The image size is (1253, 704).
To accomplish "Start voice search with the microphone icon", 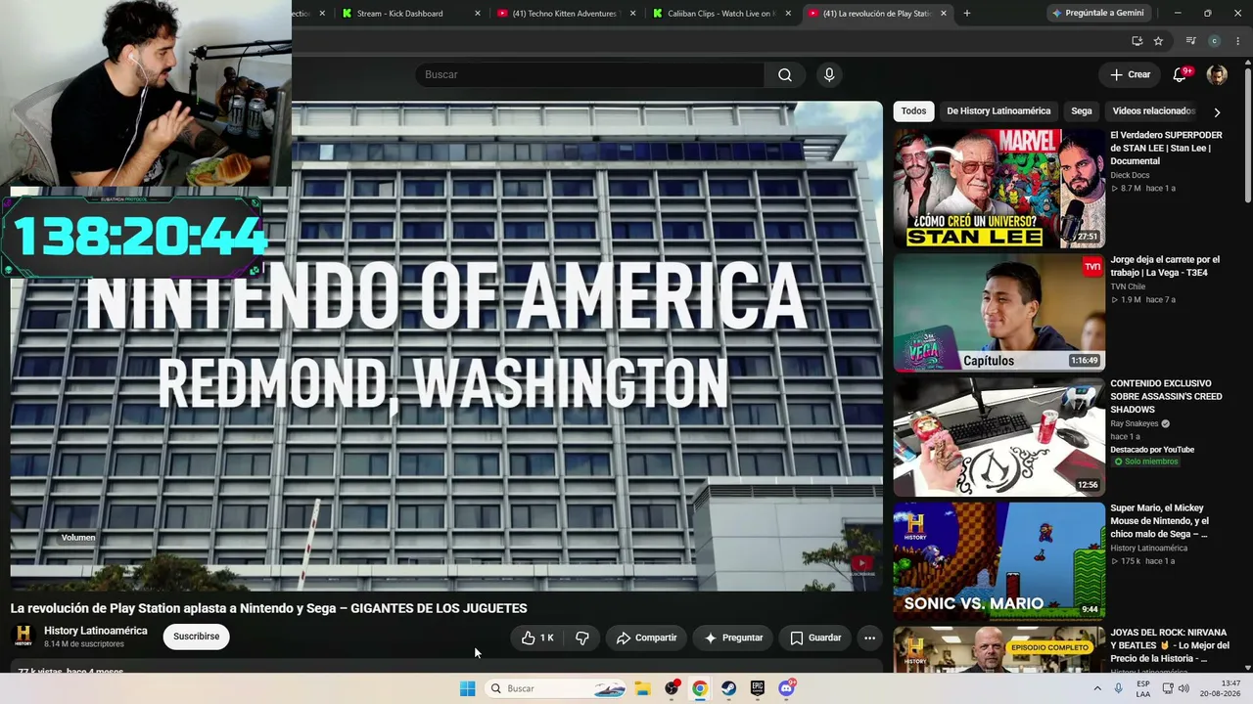I will pos(829,75).
